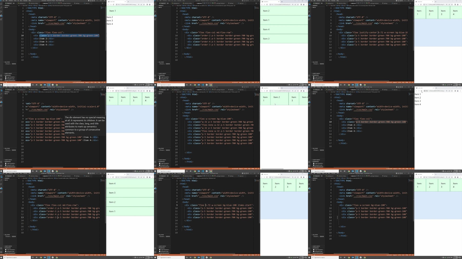Click Start button on bottom-left Windows taskbar
This screenshot has height=259, width=462.
tap(1, 257)
